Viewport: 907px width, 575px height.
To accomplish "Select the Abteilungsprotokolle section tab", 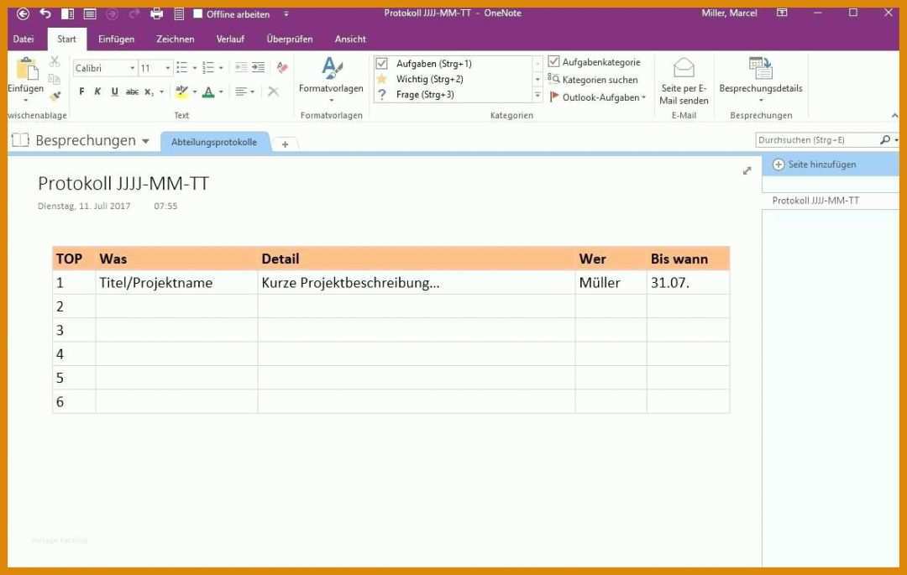I will [x=215, y=142].
